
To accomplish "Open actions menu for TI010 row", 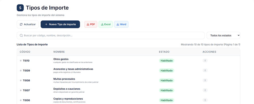I will click(205, 60).
